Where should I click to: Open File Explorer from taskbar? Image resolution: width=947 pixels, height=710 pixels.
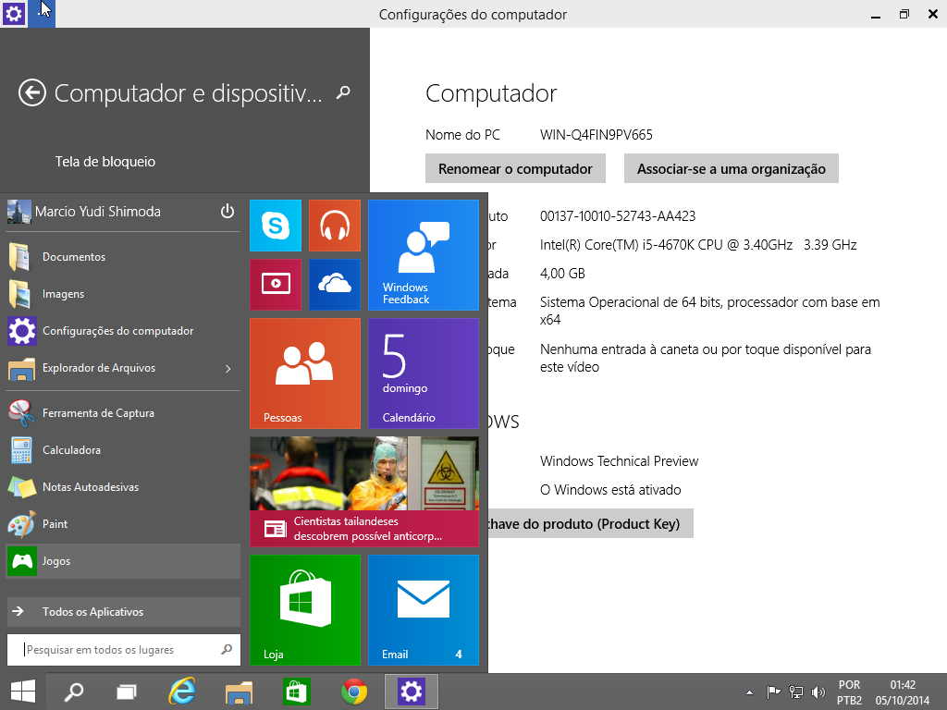coord(240,692)
